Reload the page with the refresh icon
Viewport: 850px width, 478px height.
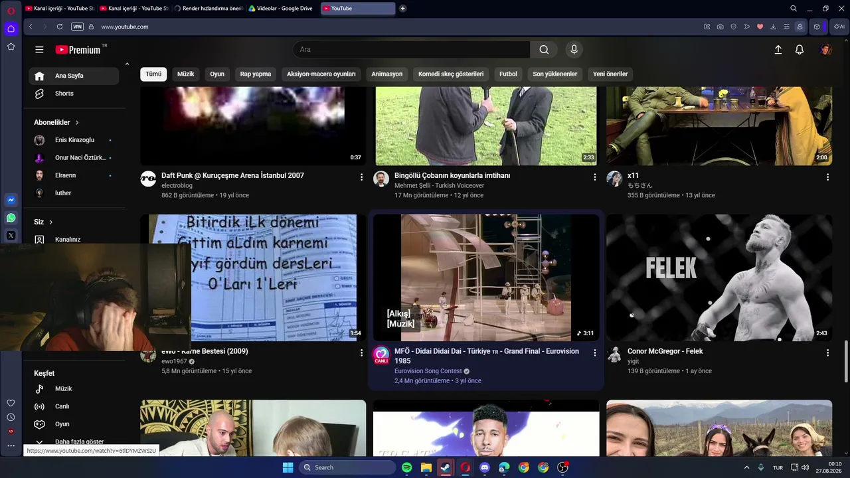(x=60, y=27)
